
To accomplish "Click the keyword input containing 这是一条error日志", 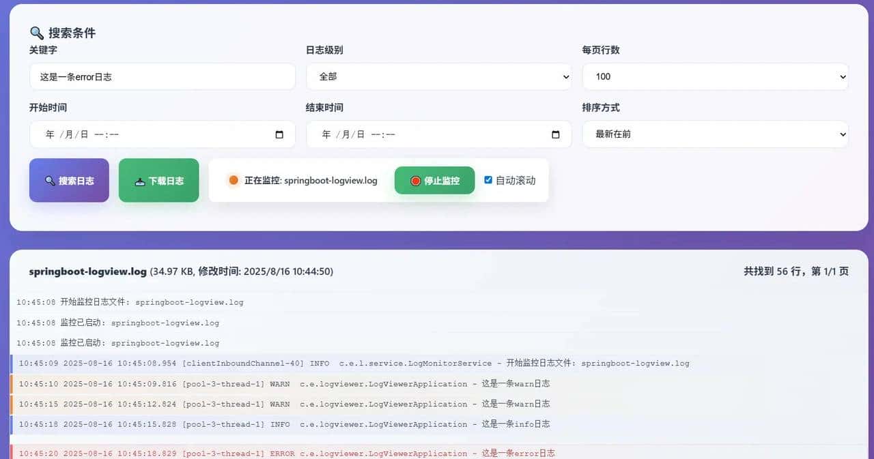I will coord(162,76).
